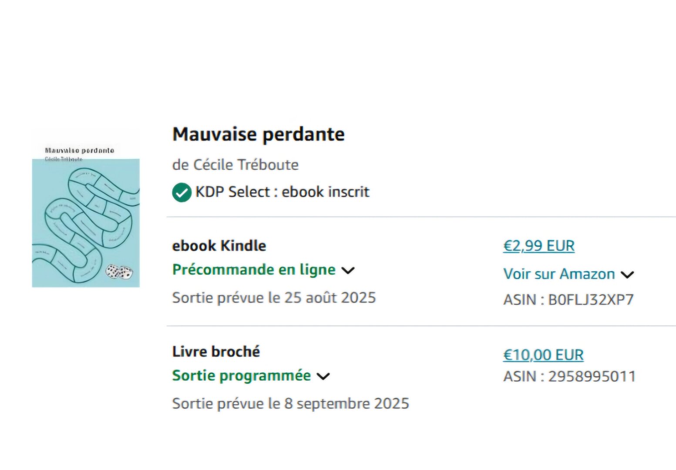Click the Voir sur Amazon link text
Viewport: 676px width, 470px height.
[559, 274]
